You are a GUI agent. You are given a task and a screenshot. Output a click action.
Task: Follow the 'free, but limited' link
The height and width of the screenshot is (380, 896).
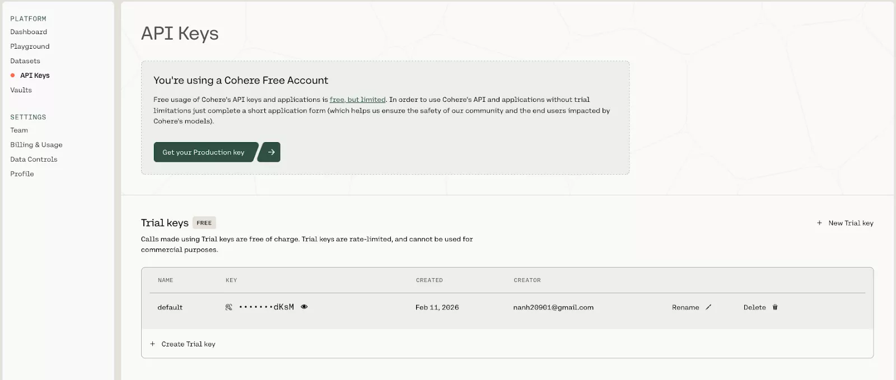pyautogui.click(x=357, y=100)
